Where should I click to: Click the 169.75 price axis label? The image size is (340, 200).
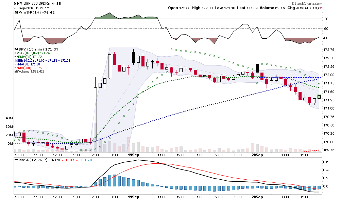329,150
